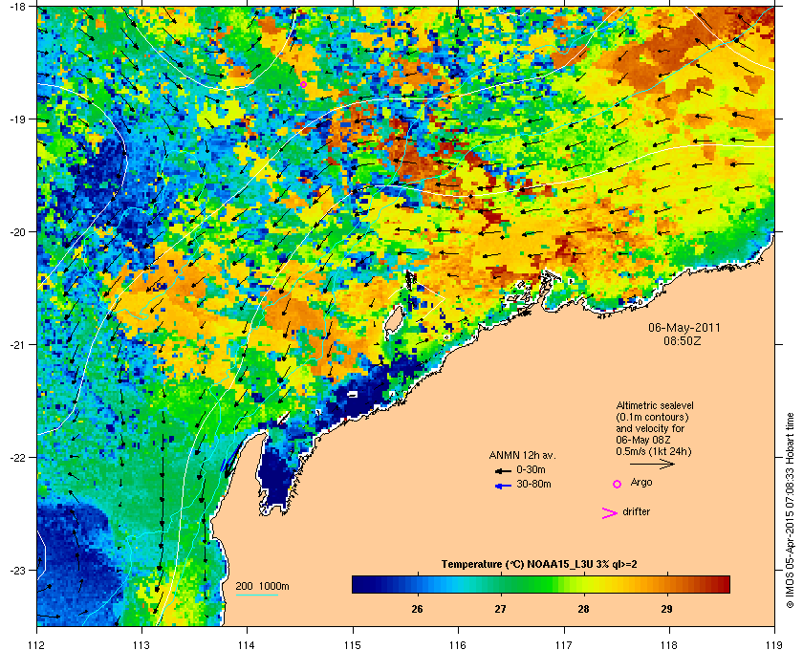Image resolution: width=803 pixels, height=650 pixels.
Task: Click the 'Argo' legend label
Action: tap(641, 483)
